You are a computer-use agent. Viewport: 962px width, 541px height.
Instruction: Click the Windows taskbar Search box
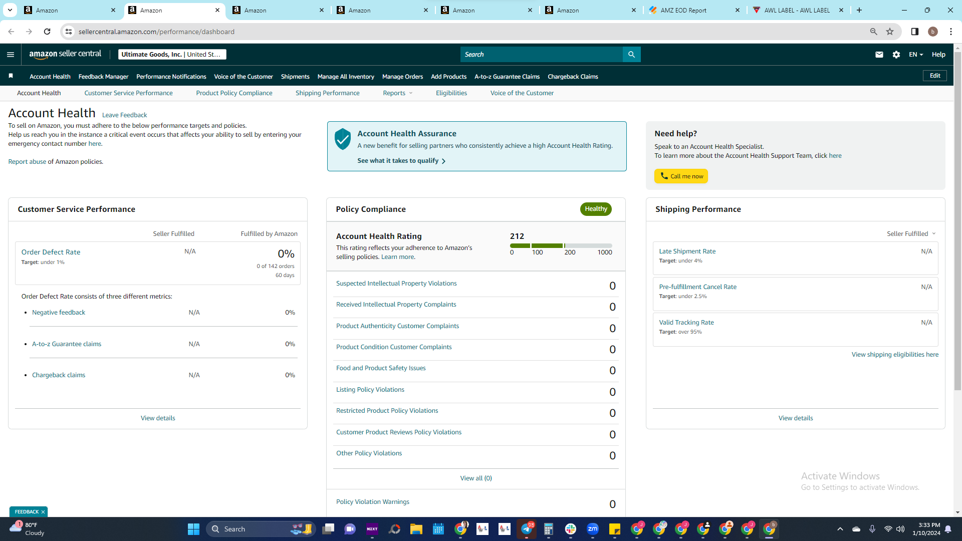(x=261, y=529)
